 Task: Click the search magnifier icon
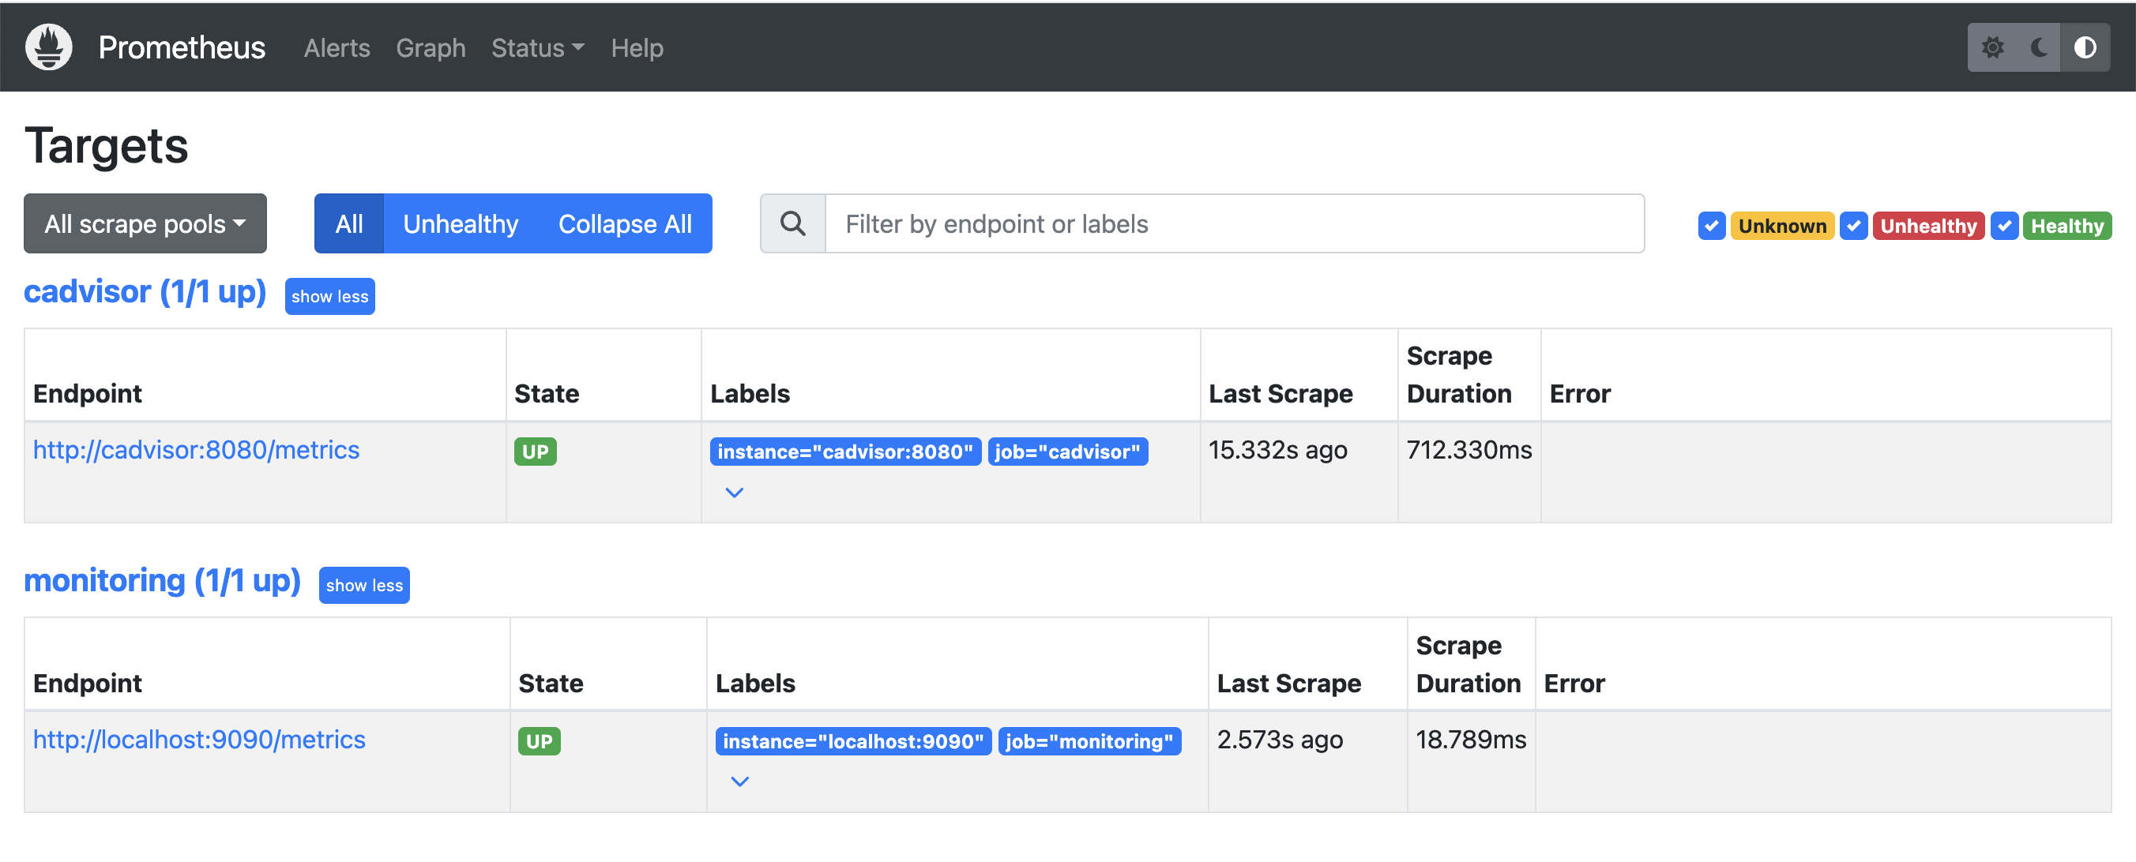[x=793, y=224]
